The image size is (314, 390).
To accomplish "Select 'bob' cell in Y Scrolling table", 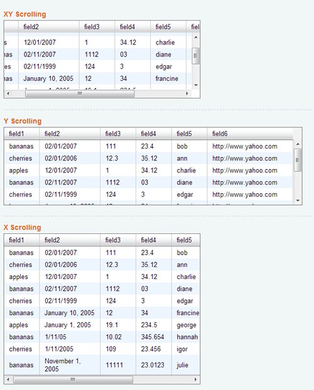I will tap(190, 146).
